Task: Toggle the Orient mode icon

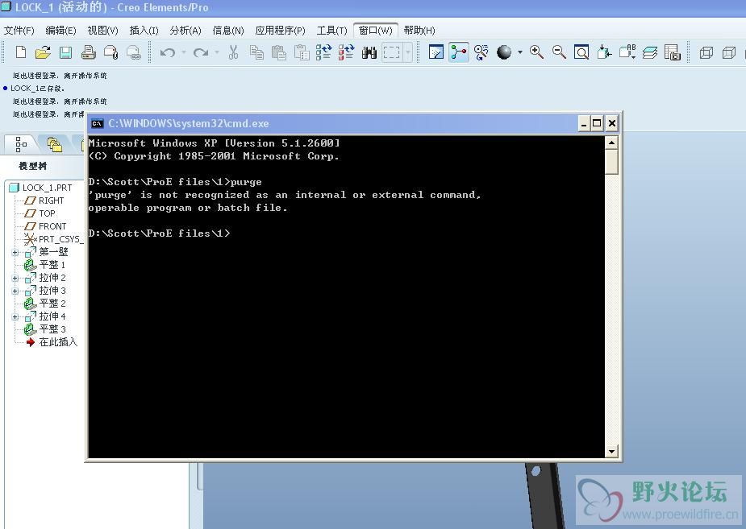Action: point(481,52)
